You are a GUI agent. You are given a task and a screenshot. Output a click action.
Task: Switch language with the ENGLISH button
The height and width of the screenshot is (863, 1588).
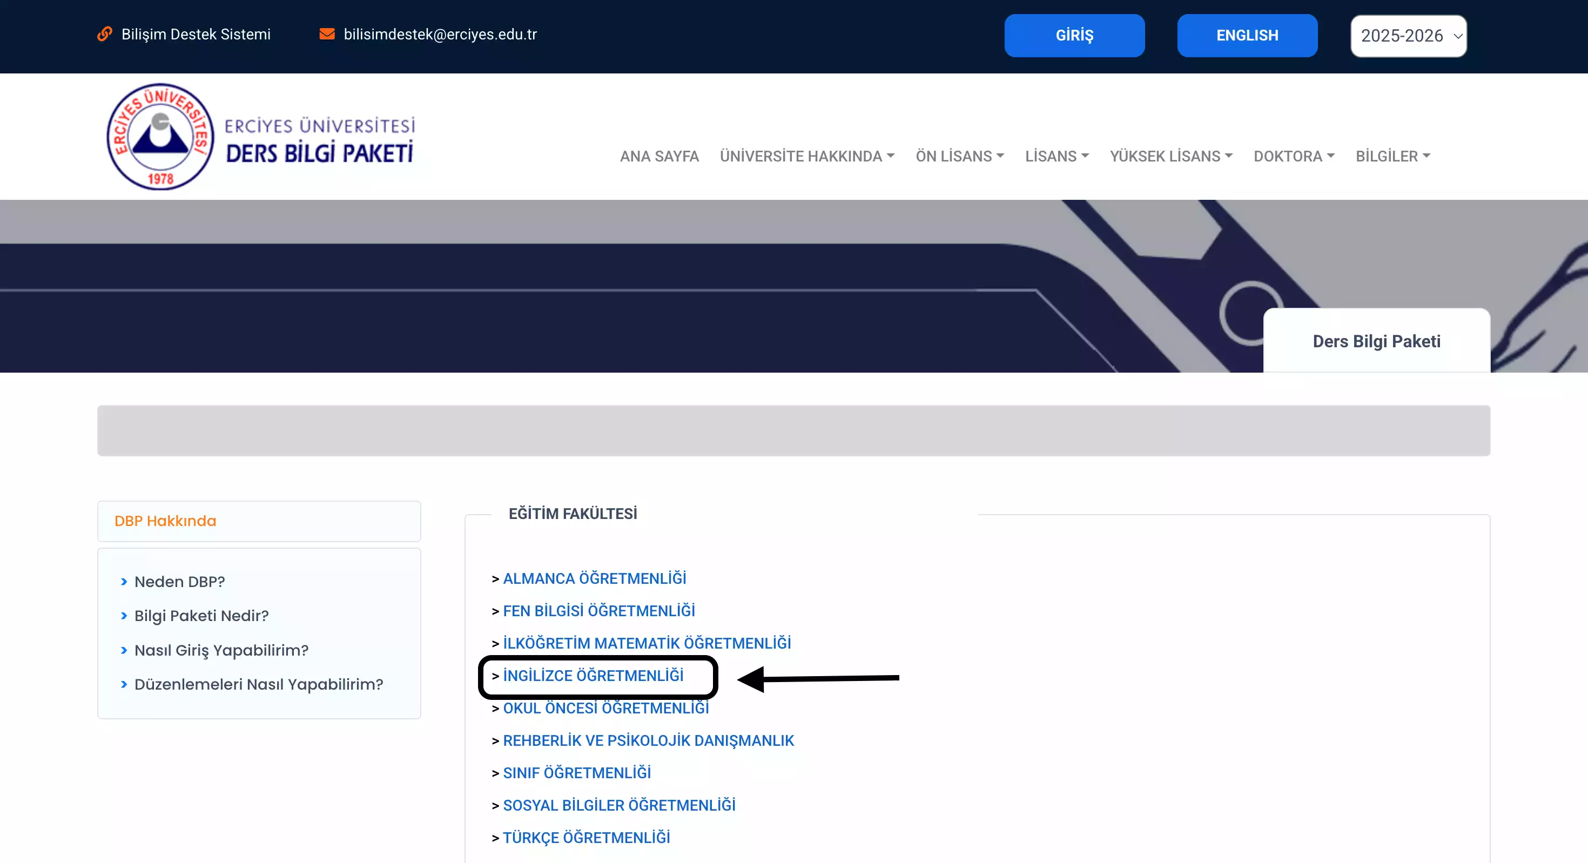[1247, 36]
